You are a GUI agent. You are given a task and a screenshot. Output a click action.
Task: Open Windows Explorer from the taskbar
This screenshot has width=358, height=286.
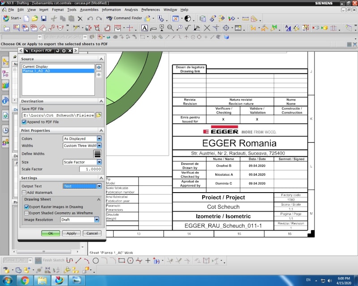coord(42,280)
